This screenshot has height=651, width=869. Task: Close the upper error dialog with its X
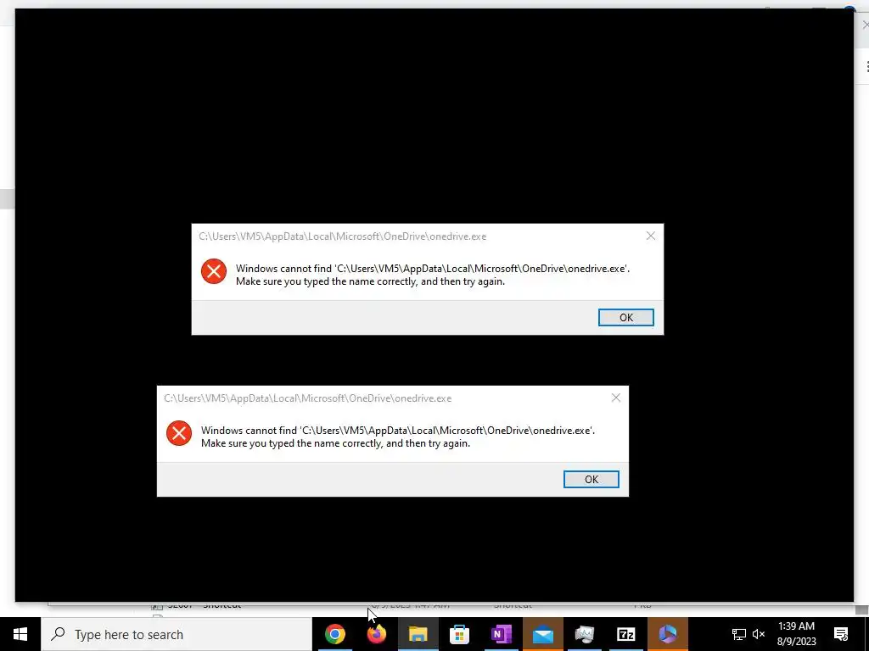pos(651,236)
